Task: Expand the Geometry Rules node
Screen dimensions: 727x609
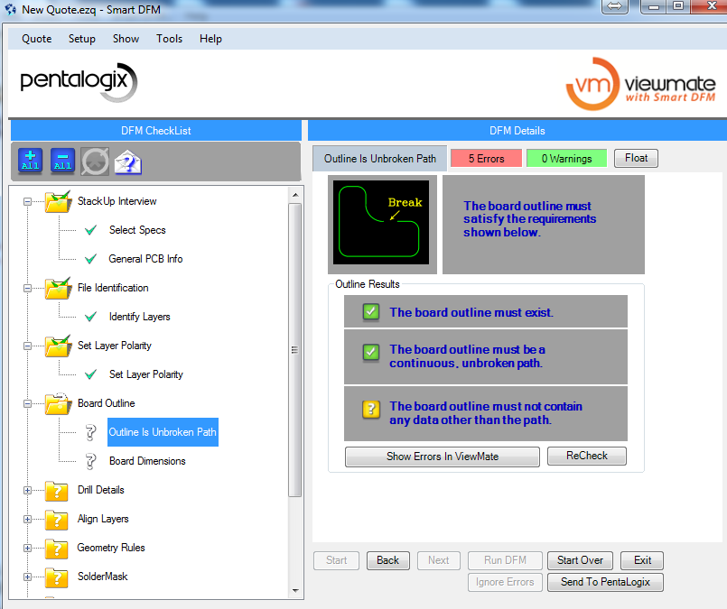Action: [x=27, y=549]
